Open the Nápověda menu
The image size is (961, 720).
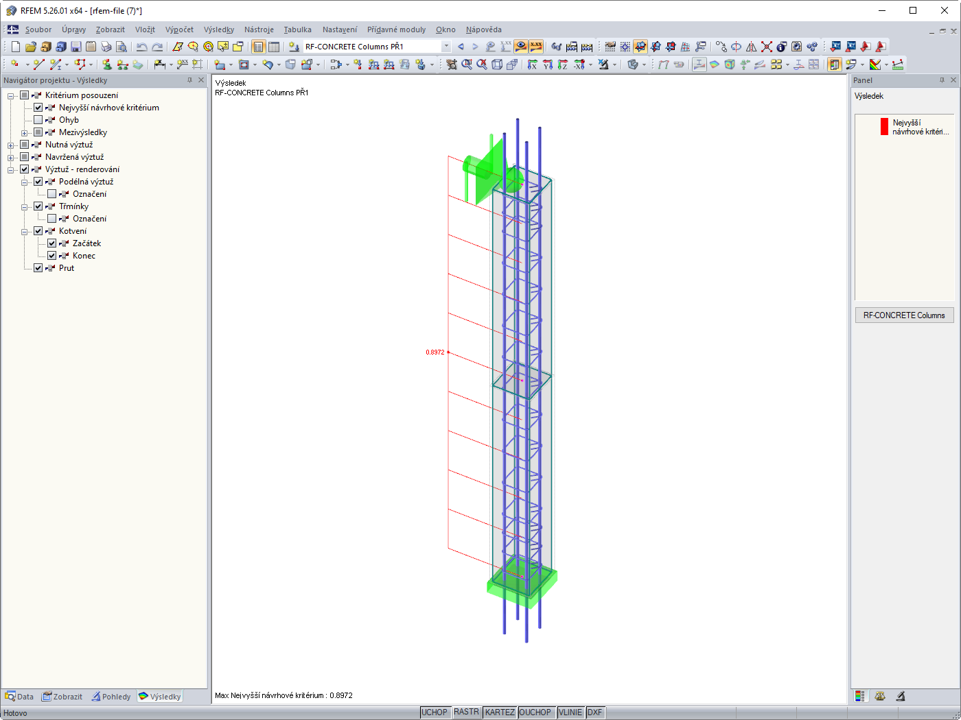[484, 29]
